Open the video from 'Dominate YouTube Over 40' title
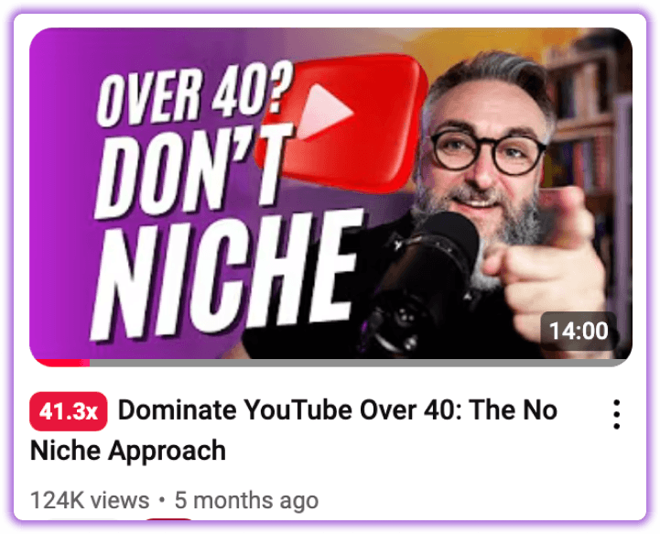660x534 pixels. click(338, 409)
